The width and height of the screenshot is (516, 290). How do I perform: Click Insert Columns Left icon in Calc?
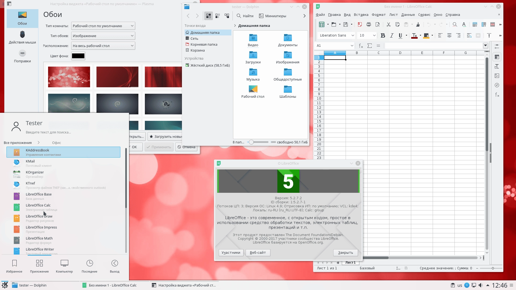pyautogui.click(x=484, y=24)
